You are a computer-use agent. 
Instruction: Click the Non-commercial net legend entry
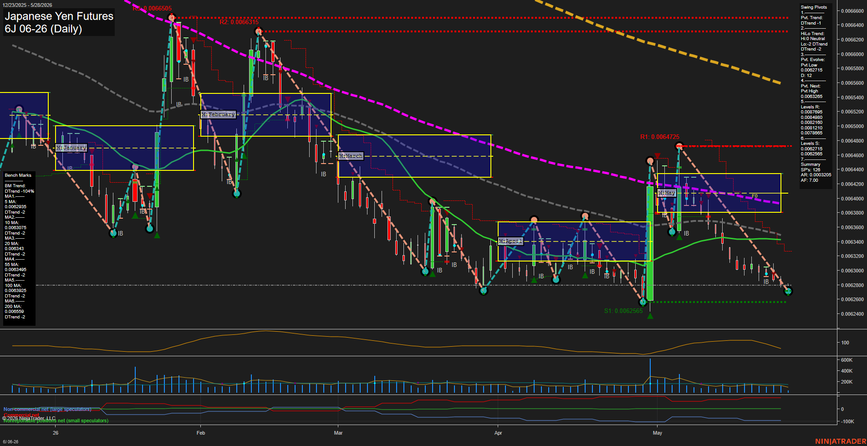(x=47, y=409)
